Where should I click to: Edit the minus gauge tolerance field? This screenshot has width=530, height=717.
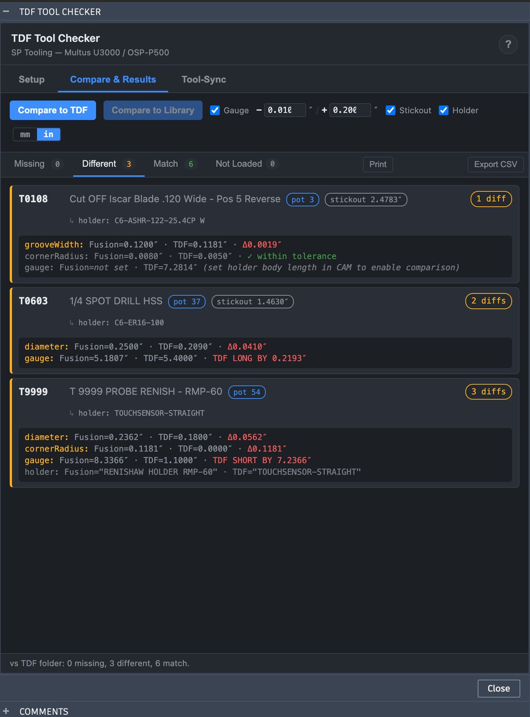285,110
